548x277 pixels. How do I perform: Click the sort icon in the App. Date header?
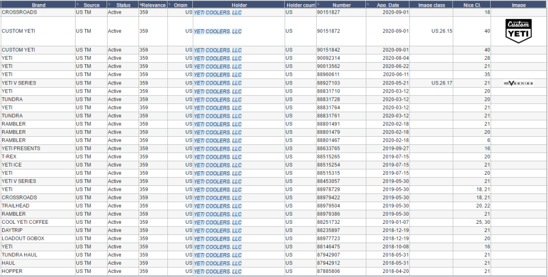(x=368, y=5)
